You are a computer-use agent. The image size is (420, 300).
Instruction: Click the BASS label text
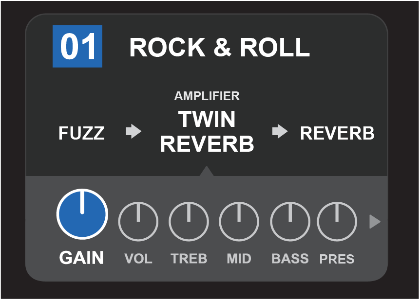point(290,259)
